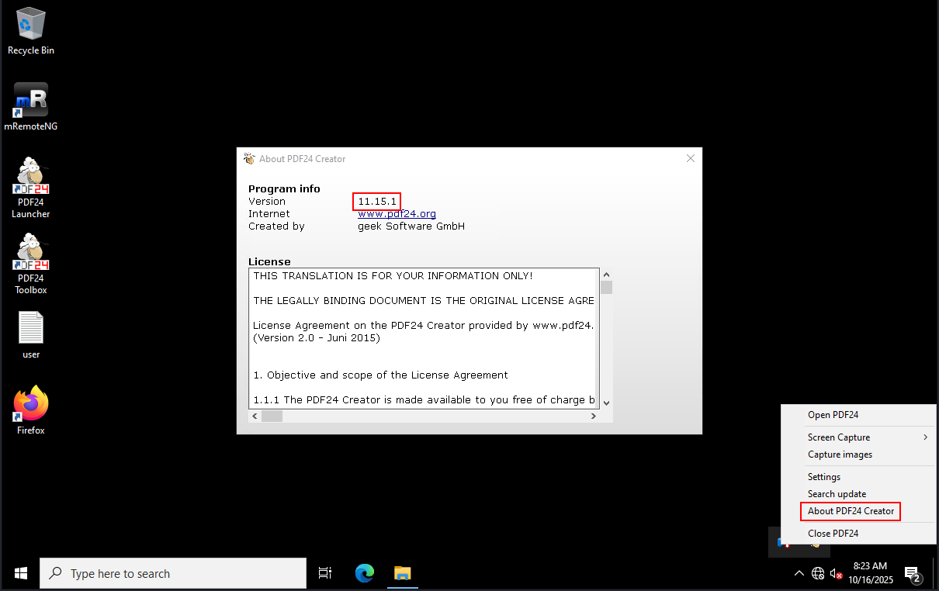Launch Microsoft Edge from the taskbar
The width and height of the screenshot is (939, 591).
(x=365, y=573)
